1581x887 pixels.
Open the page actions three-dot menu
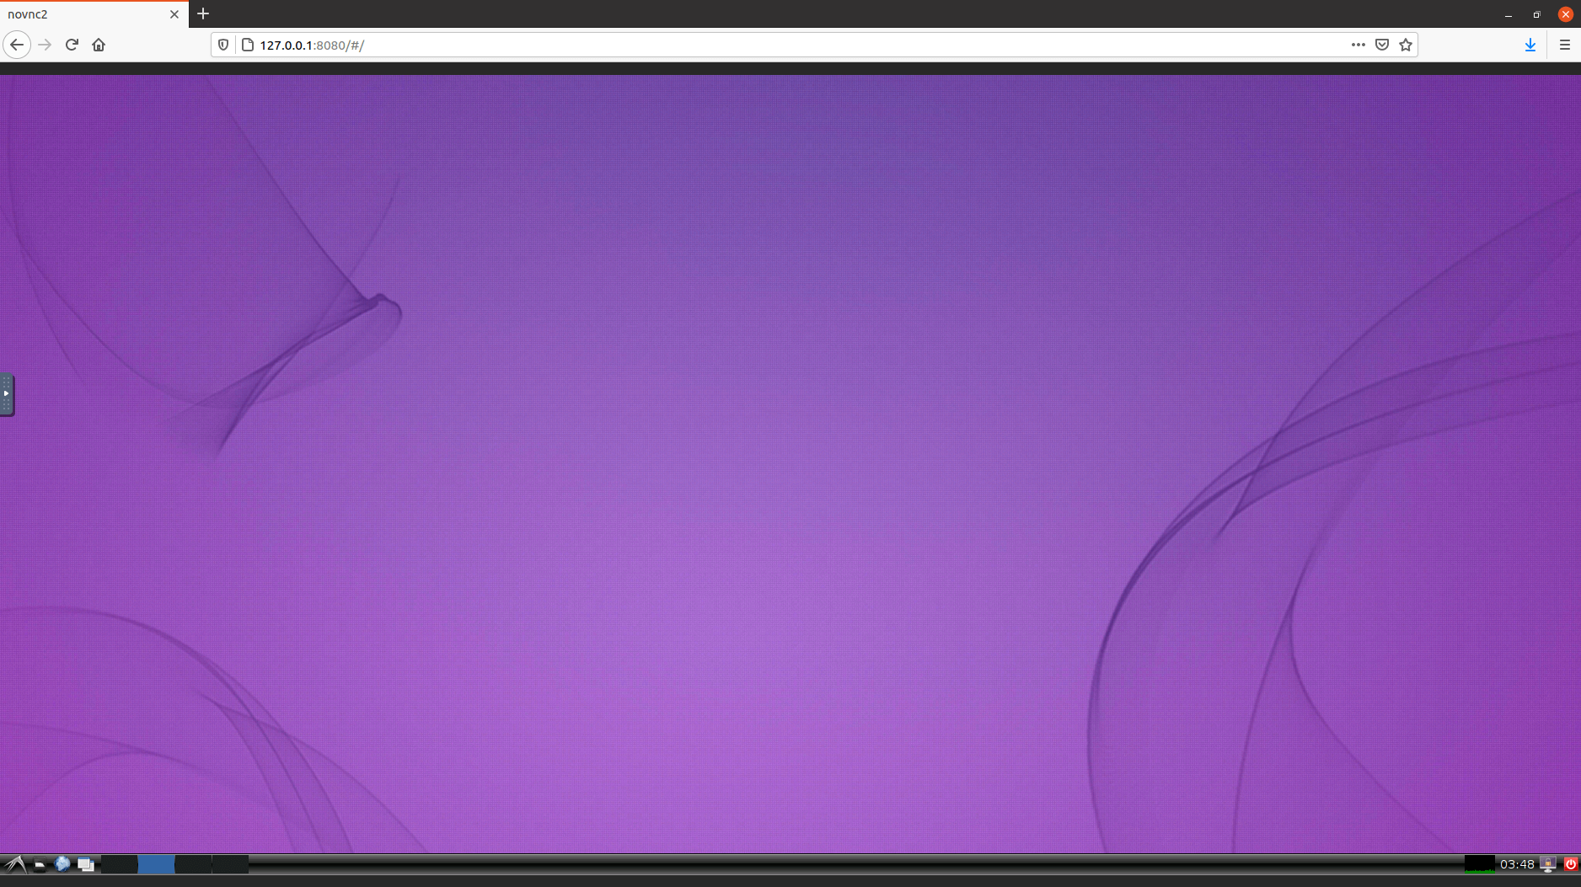point(1358,45)
